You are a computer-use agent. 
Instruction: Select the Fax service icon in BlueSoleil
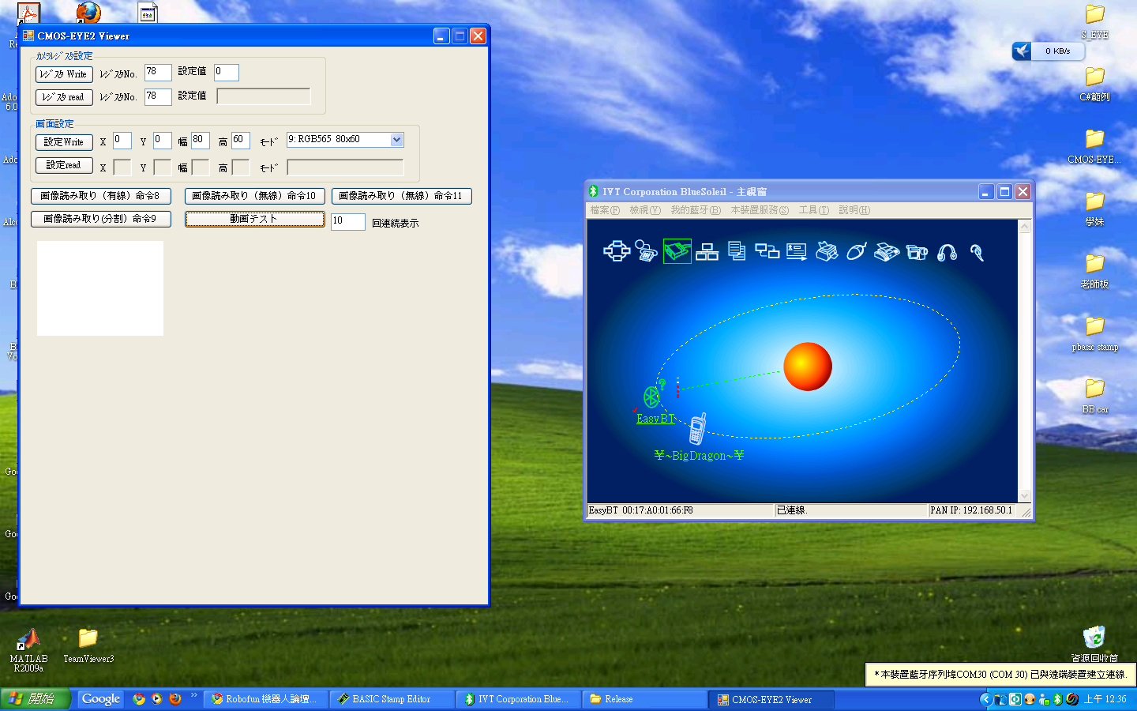click(x=887, y=252)
